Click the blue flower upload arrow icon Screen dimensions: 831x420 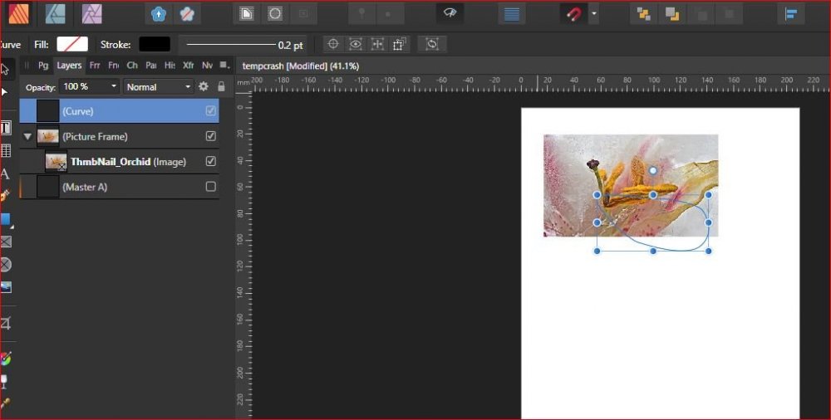159,14
